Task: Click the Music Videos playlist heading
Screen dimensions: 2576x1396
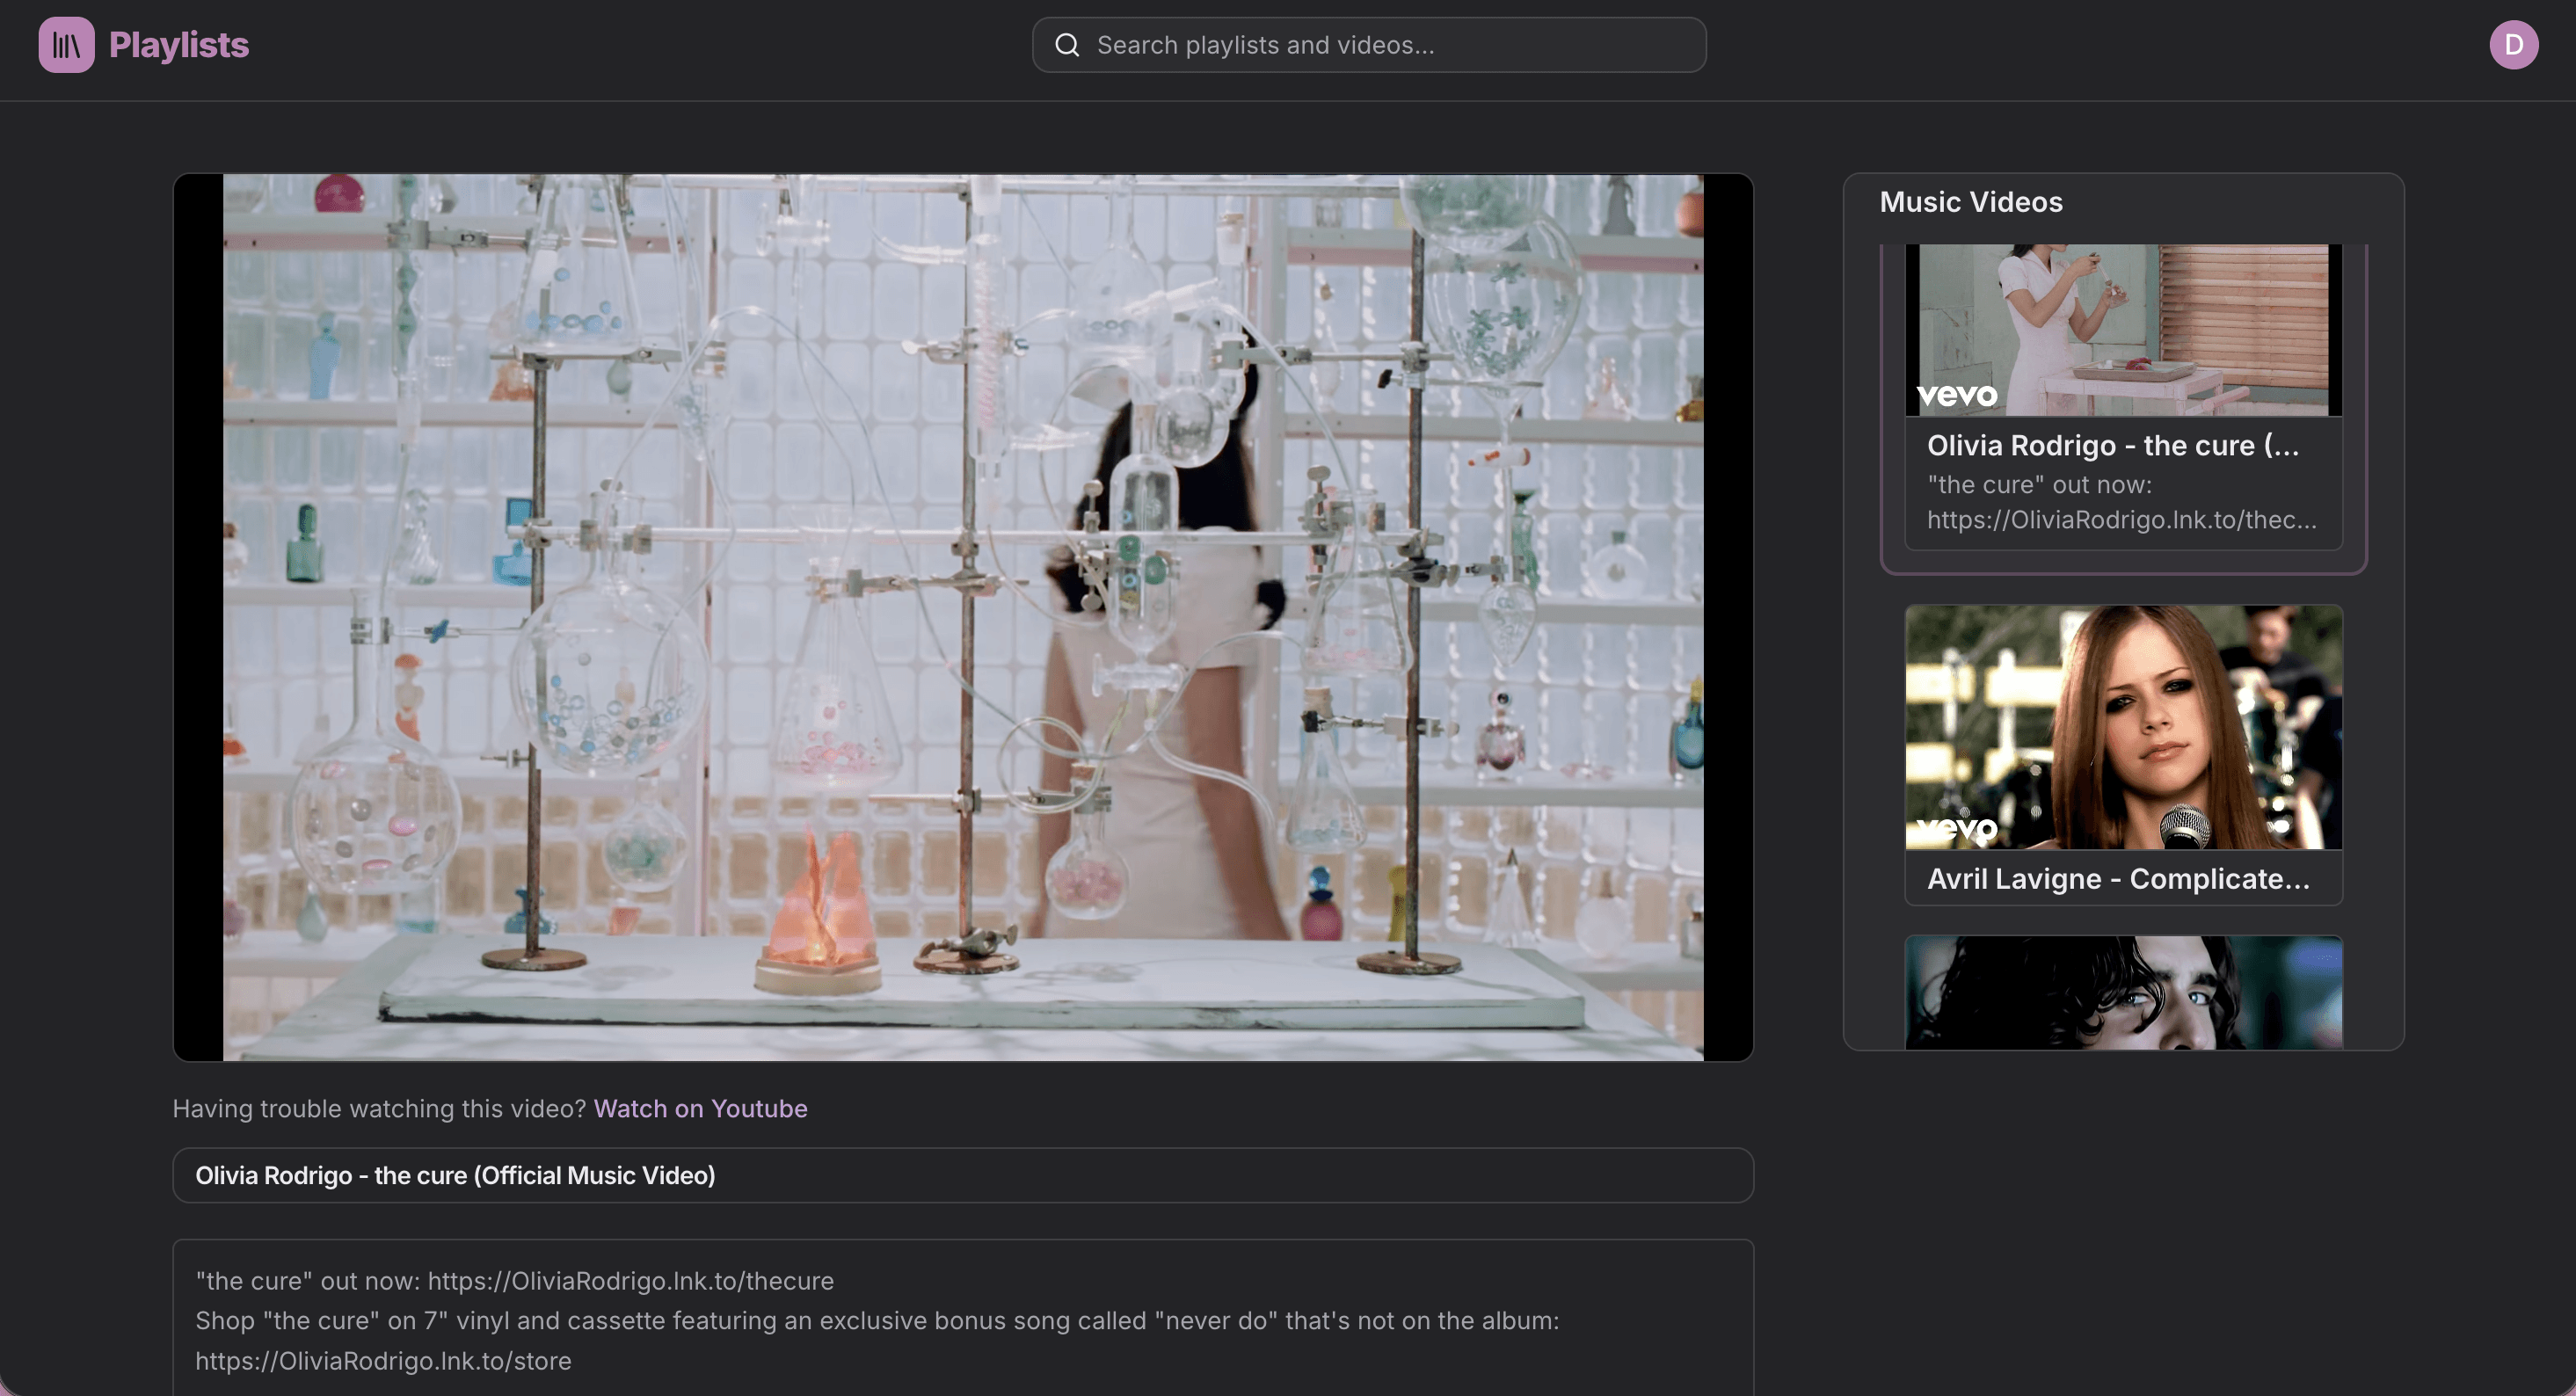Action: [x=1971, y=202]
